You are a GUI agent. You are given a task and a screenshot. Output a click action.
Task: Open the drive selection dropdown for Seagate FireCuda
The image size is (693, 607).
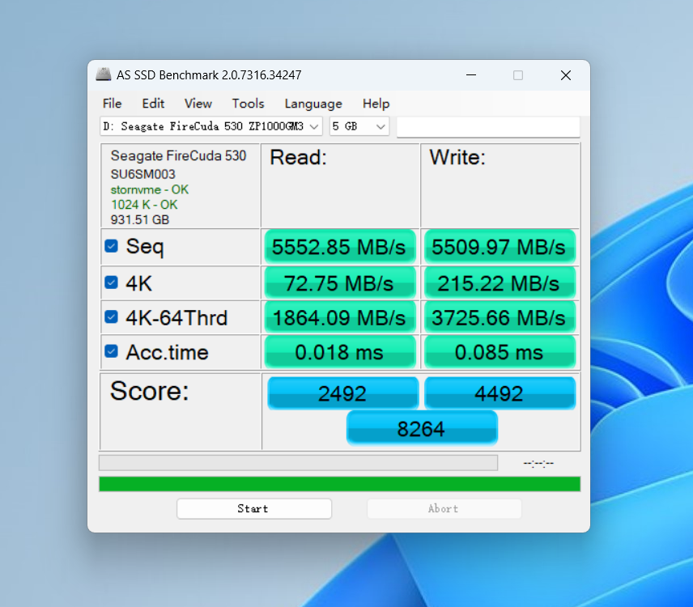(x=211, y=127)
